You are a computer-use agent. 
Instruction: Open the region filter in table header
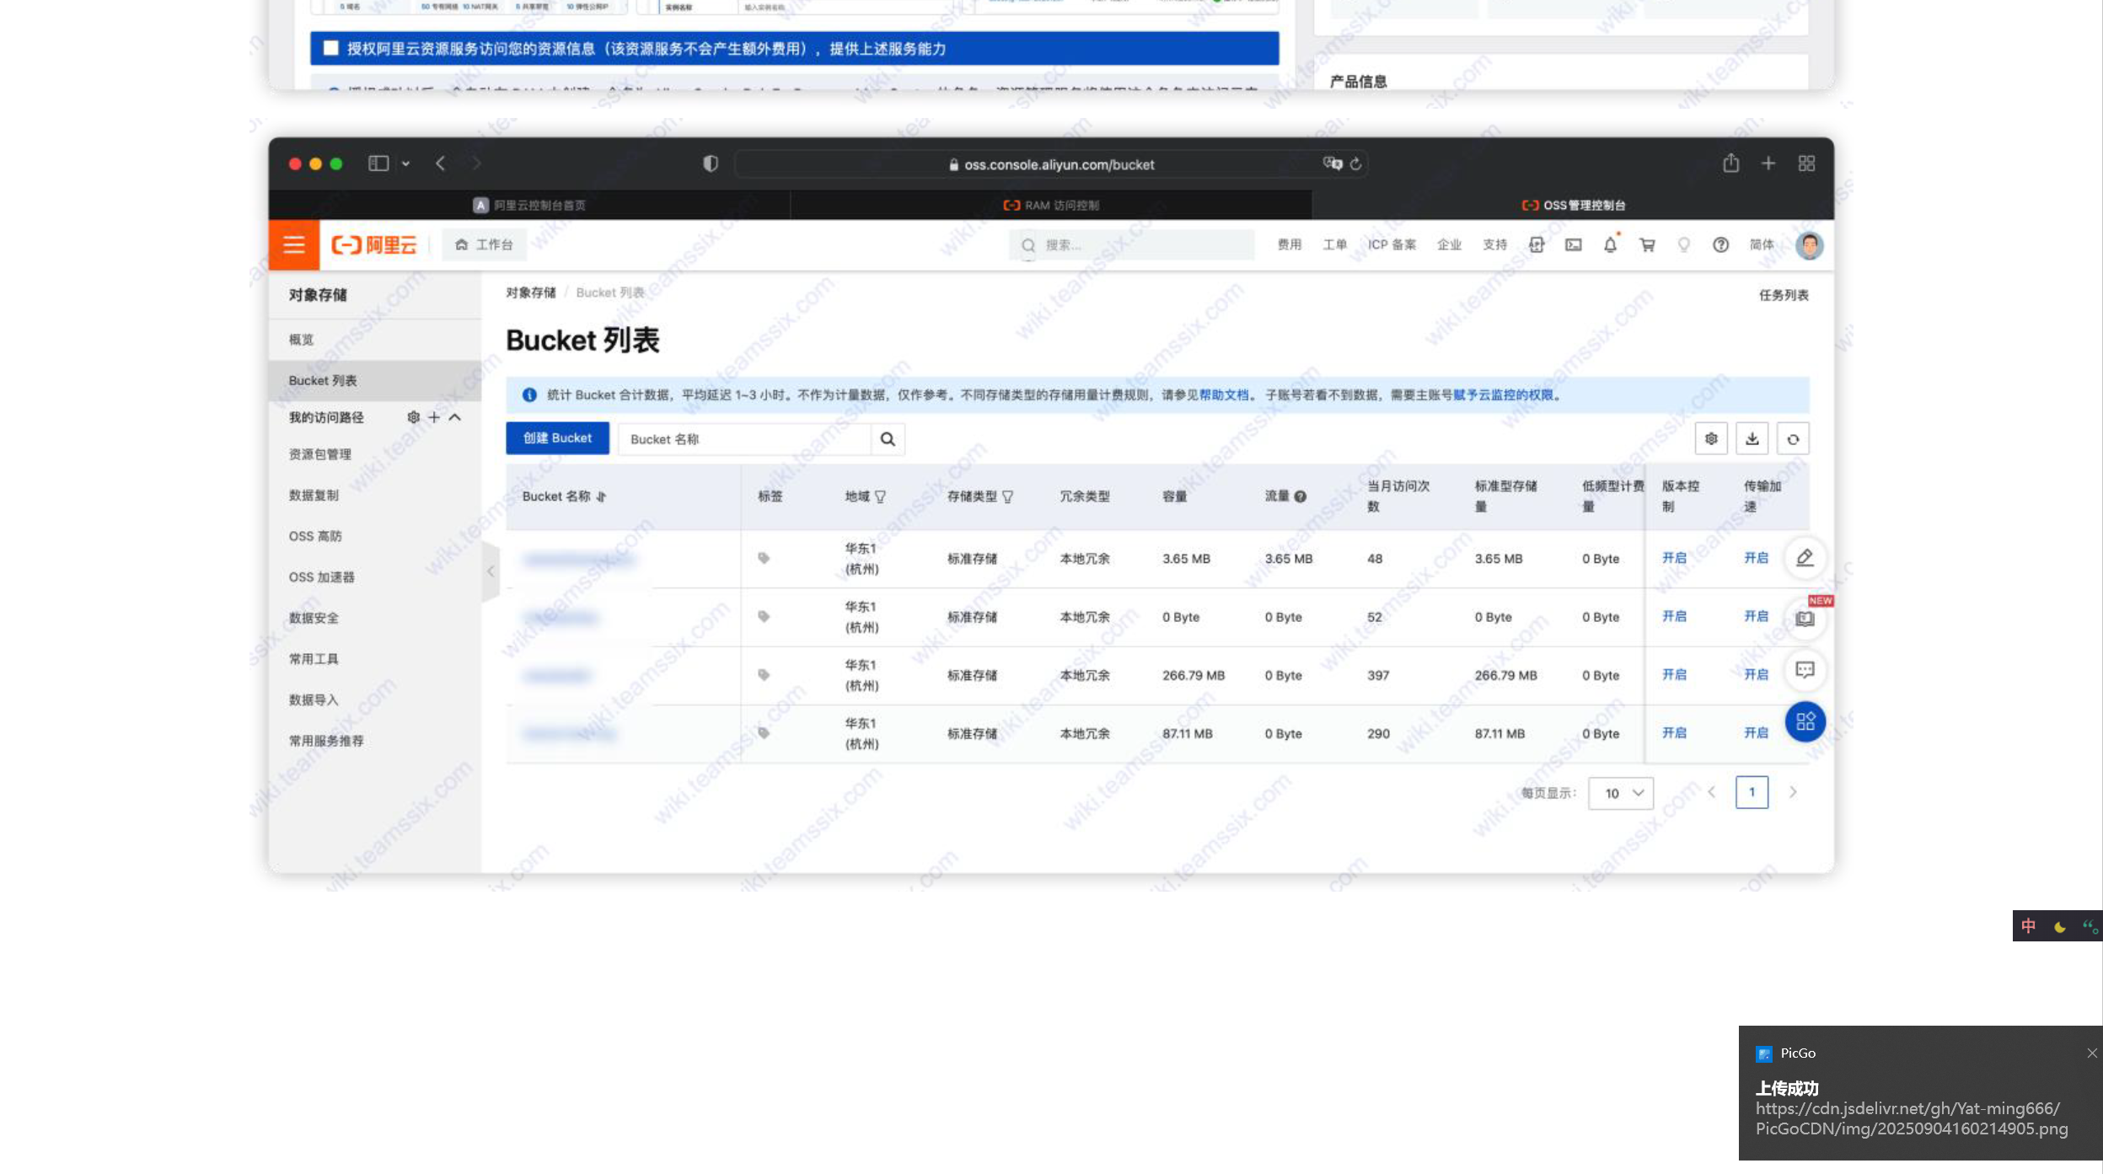[881, 497]
